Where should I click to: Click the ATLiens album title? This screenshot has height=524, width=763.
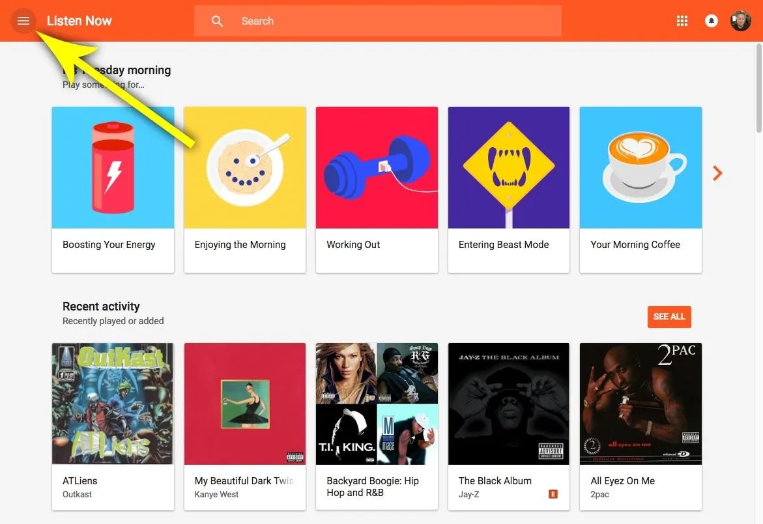pyautogui.click(x=79, y=481)
